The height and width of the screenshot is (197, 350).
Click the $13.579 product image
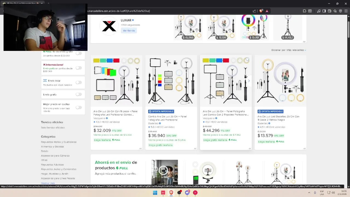pos(281,81)
